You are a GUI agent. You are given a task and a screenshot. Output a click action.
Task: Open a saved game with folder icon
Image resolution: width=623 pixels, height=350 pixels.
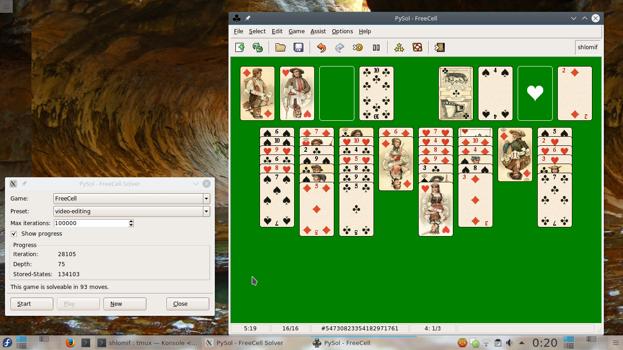click(x=280, y=47)
